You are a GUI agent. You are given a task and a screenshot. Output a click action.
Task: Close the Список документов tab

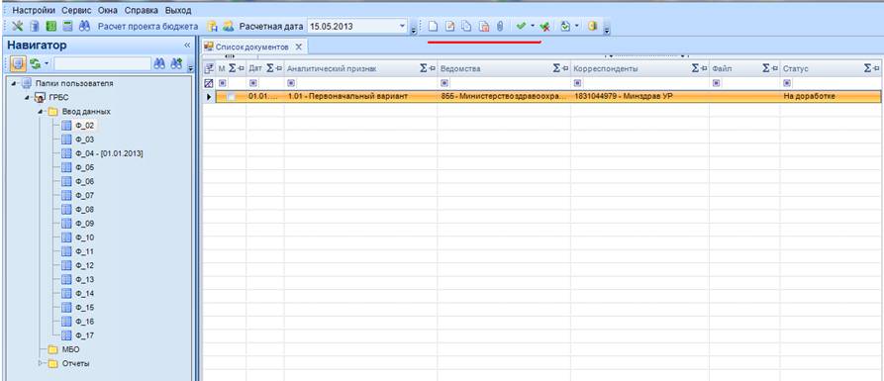[299, 47]
